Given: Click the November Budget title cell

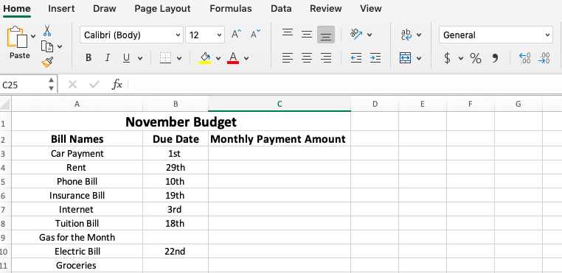Looking at the screenshot, I should [x=181, y=121].
